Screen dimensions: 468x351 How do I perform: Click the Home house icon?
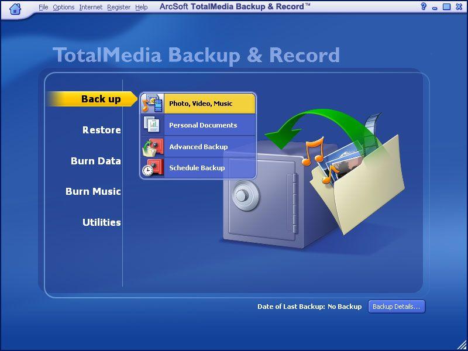point(15,8)
